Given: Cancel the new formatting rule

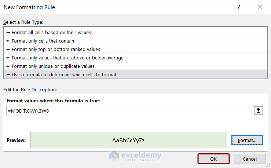Looking at the screenshot, I should pos(250,159).
